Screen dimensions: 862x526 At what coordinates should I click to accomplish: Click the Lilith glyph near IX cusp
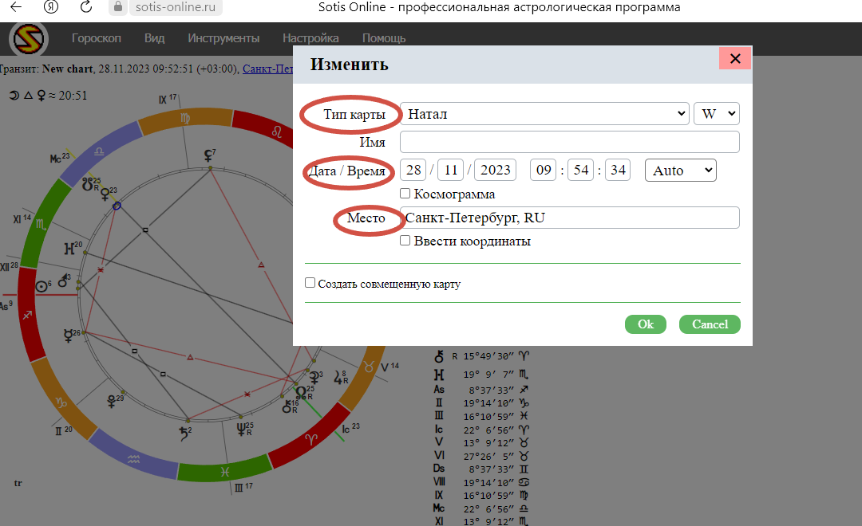(x=209, y=155)
